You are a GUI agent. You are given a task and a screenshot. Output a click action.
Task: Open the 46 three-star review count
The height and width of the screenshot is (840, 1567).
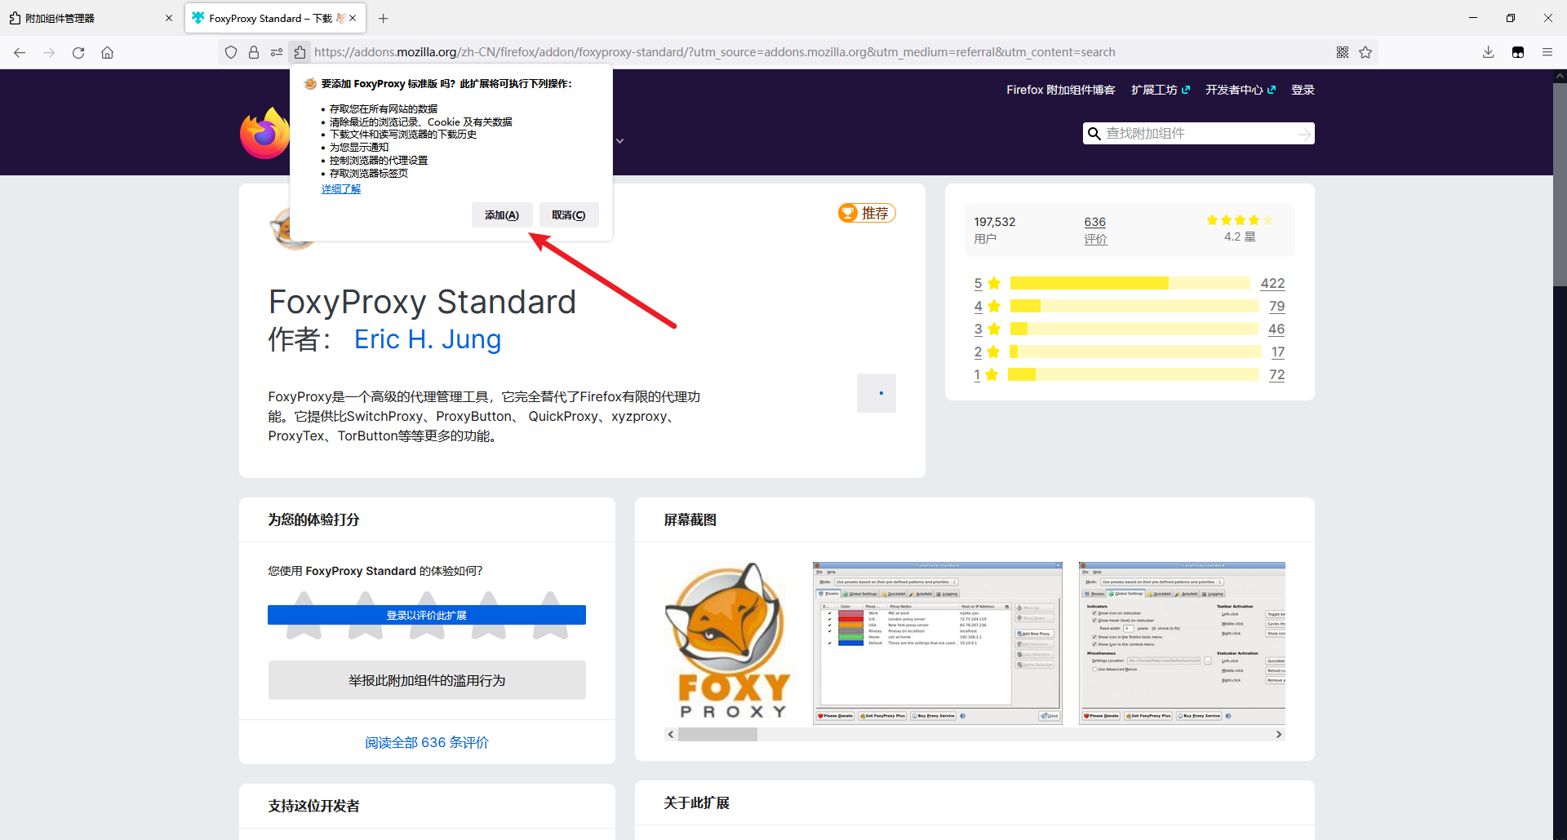pyautogui.click(x=1276, y=329)
